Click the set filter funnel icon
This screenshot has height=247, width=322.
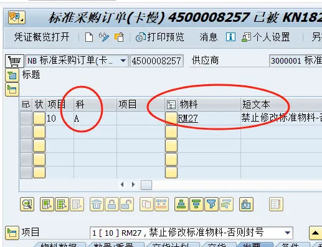click(211, 204)
